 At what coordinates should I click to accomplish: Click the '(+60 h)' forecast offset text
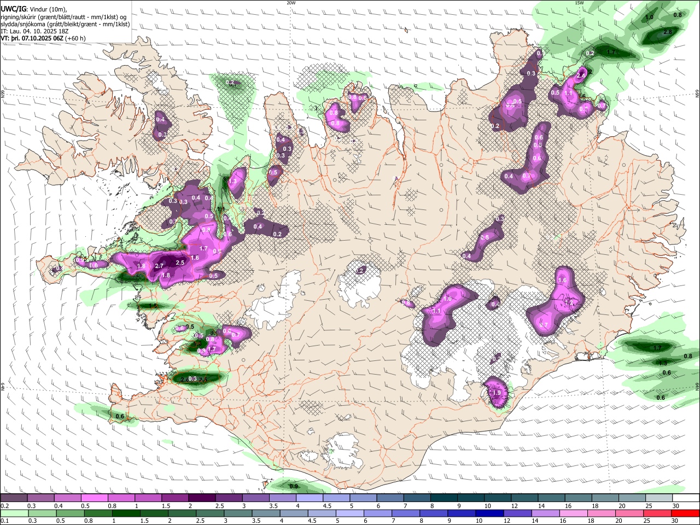[x=75, y=38]
